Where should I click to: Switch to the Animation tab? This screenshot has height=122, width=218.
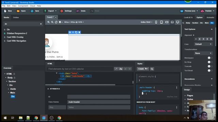pos(210,17)
